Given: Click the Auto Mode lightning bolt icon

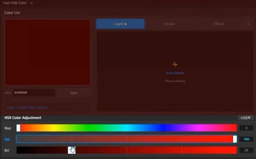Looking at the screenshot, I should [175, 65].
